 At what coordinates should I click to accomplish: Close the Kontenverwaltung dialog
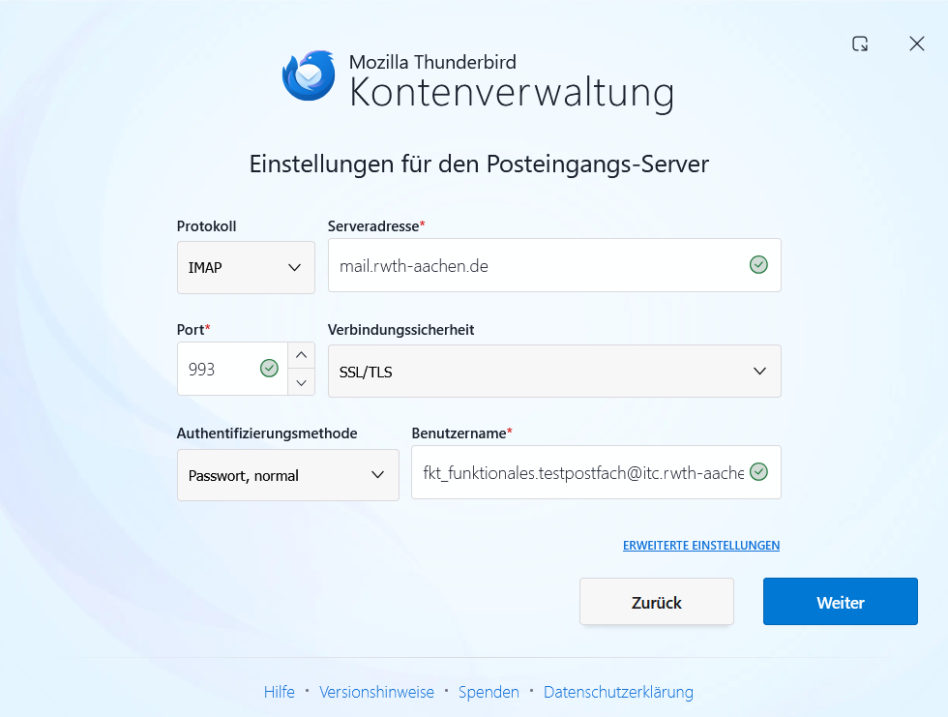click(x=917, y=44)
